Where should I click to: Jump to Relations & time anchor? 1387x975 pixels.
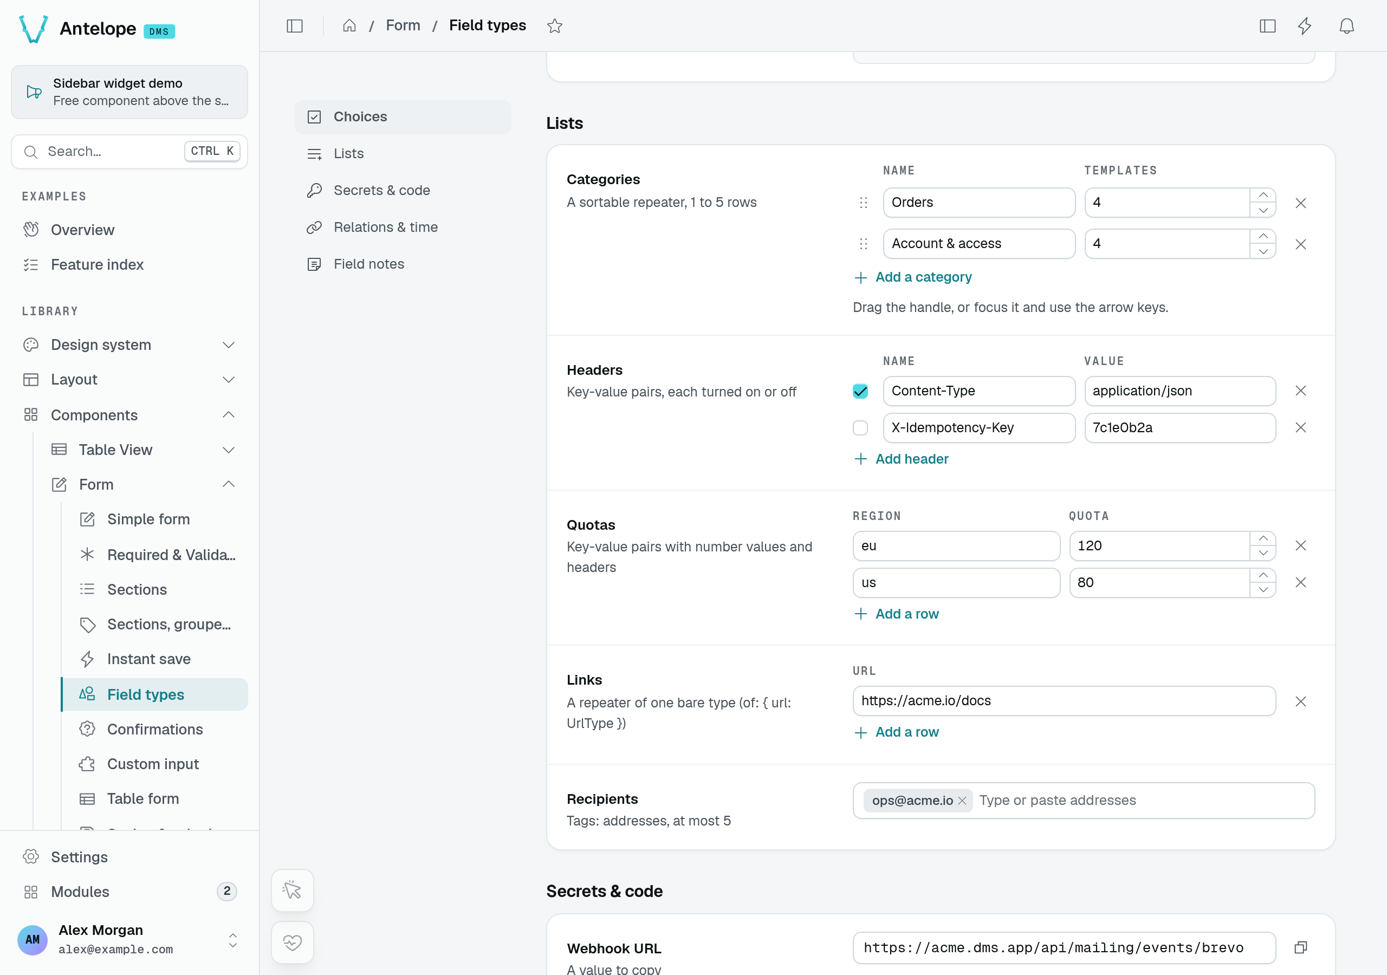[x=403, y=227]
